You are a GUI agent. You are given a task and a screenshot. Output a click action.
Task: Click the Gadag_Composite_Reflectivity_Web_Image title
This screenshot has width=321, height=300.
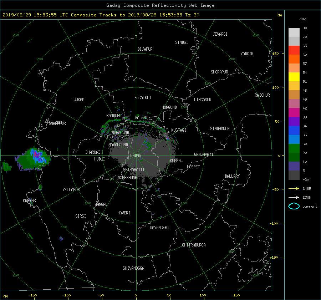click(160, 5)
